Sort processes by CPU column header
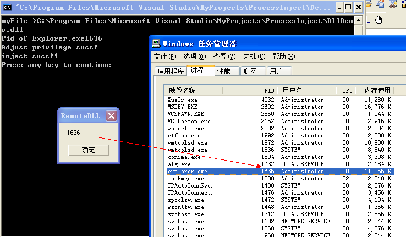Screen dimensions: 406x237 tap(346, 91)
